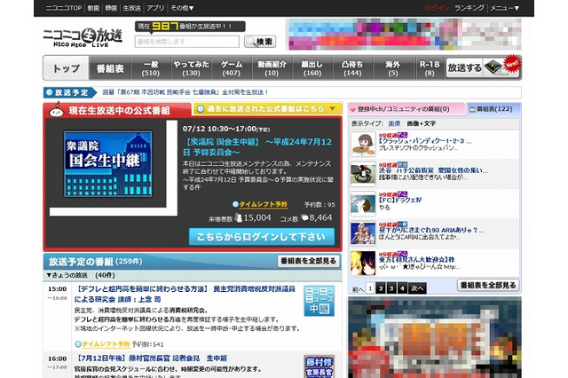The image size is (568, 378).
Task: Click the blurred sidebar advertisement image
Action: click(435, 337)
